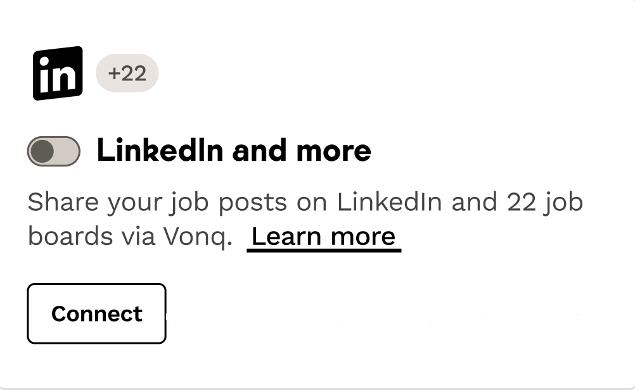
Task: Click the "LinkedIn and more" heading
Action: 233,151
